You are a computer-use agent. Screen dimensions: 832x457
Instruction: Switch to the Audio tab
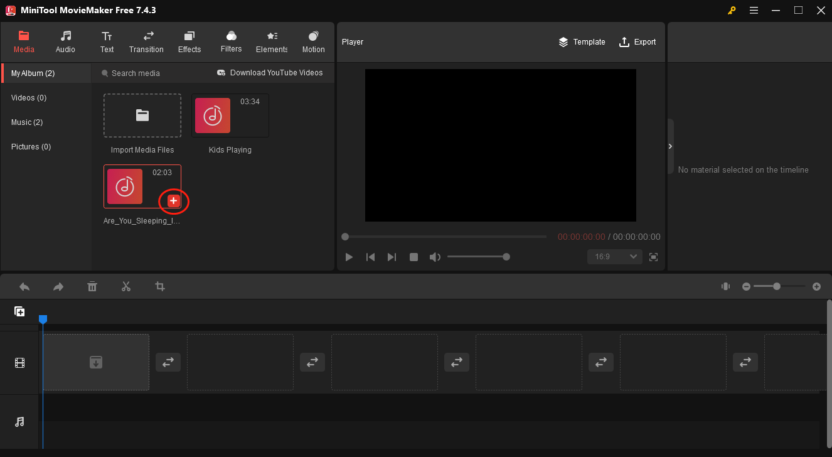(x=65, y=42)
